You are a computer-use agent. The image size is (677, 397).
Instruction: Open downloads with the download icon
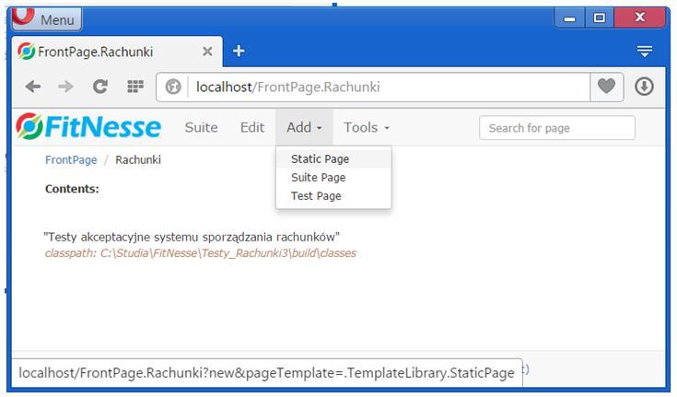pos(644,87)
